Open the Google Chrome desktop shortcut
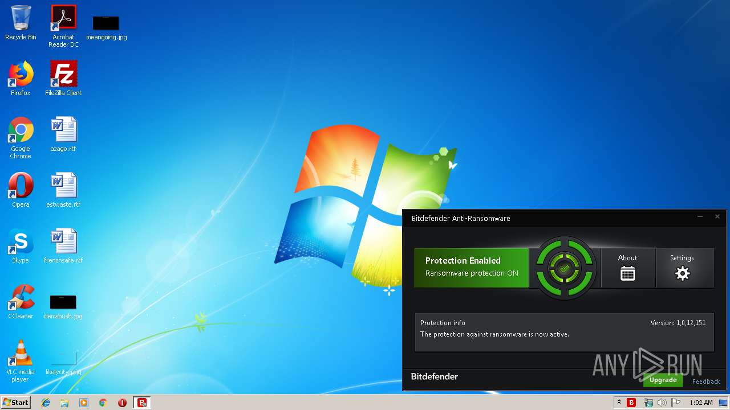The image size is (730, 410). (x=21, y=138)
